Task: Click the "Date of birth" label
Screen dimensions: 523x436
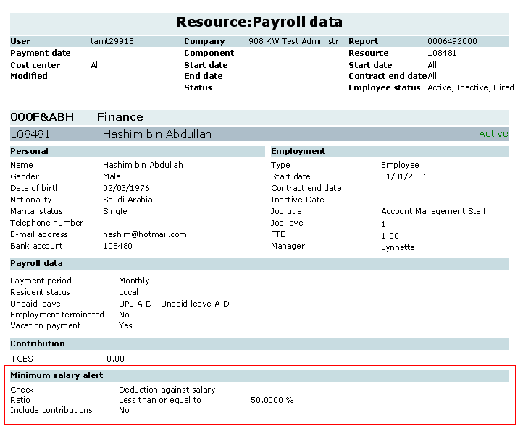Action: pos(35,188)
